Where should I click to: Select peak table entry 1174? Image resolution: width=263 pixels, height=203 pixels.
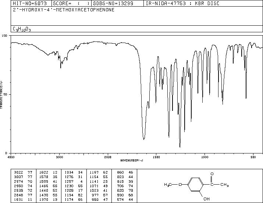point(74,199)
